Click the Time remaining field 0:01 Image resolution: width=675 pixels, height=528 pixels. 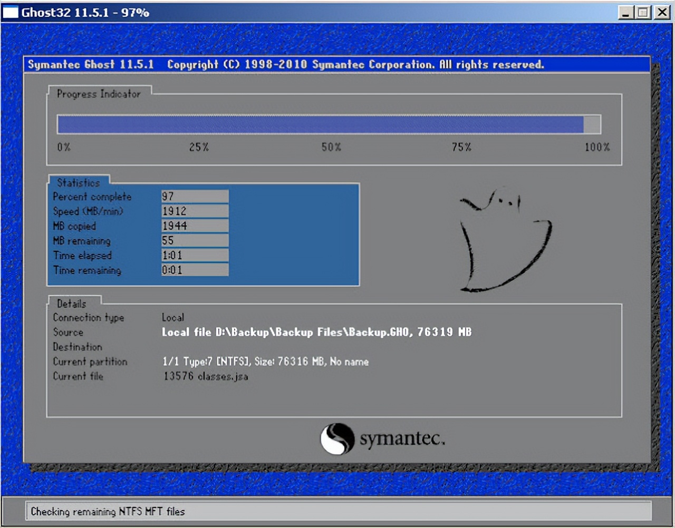(195, 270)
